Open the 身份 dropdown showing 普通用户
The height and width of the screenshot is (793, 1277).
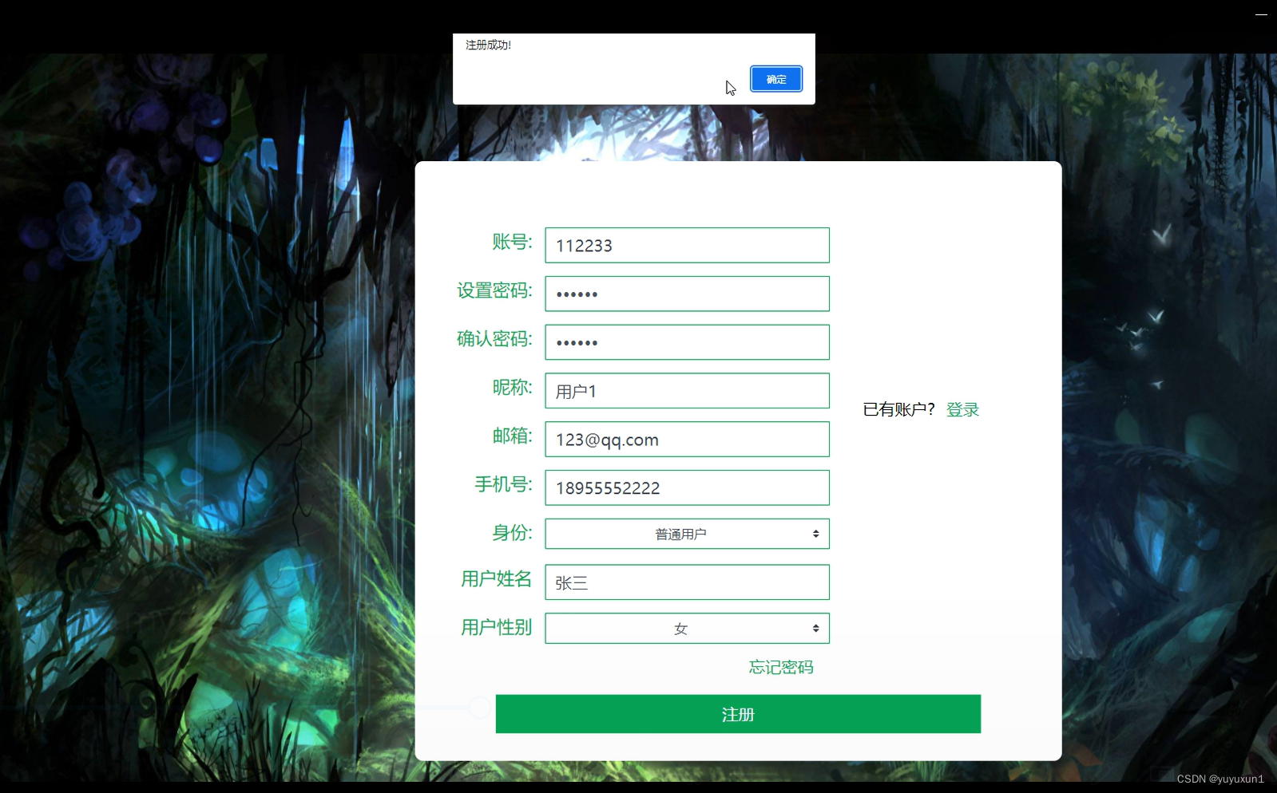click(687, 534)
